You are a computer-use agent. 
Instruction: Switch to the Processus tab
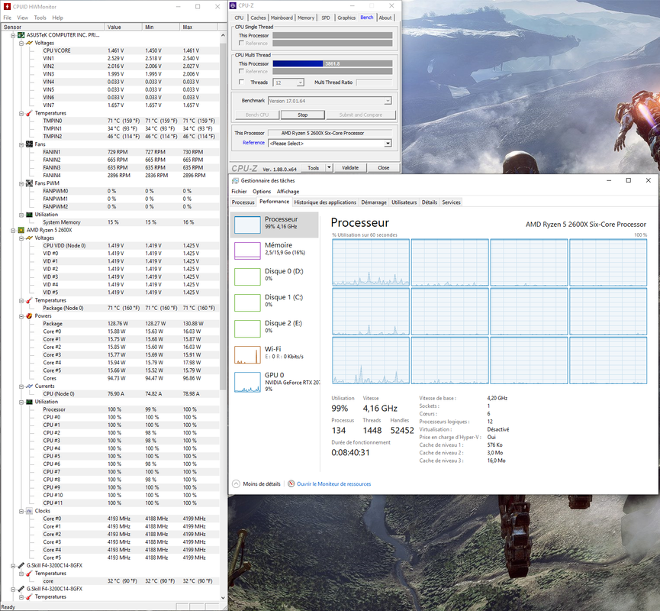point(243,202)
